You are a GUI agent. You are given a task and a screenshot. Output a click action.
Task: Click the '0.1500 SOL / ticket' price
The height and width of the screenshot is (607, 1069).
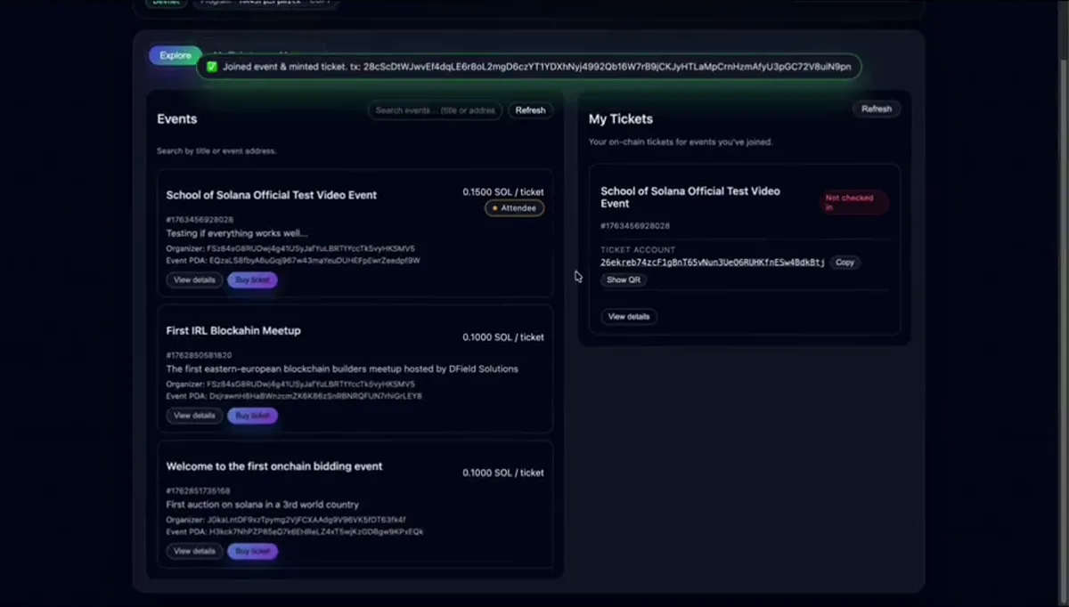502,191
